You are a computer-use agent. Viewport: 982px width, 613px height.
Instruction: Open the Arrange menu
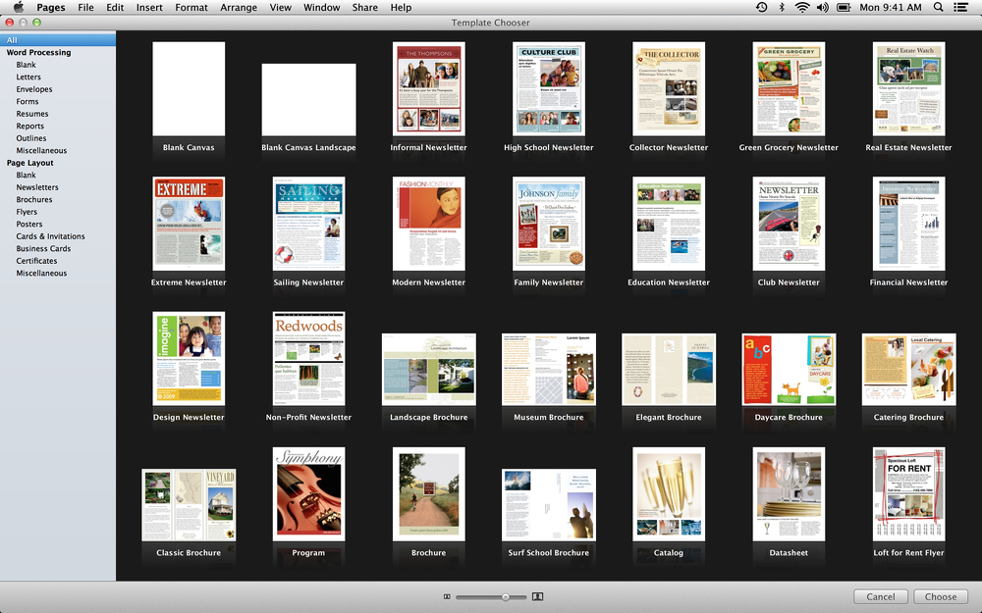click(239, 8)
